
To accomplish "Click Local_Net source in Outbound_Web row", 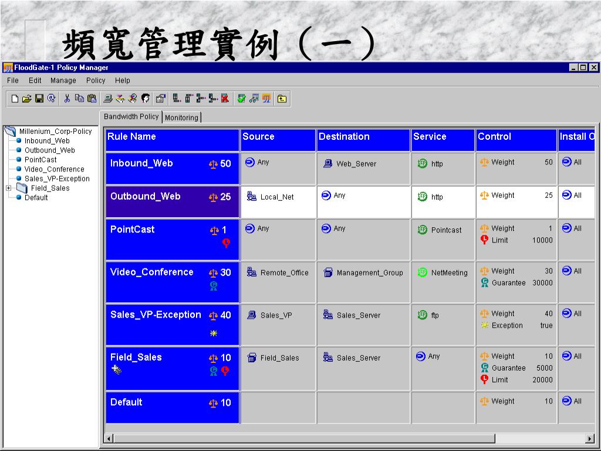I will [270, 197].
